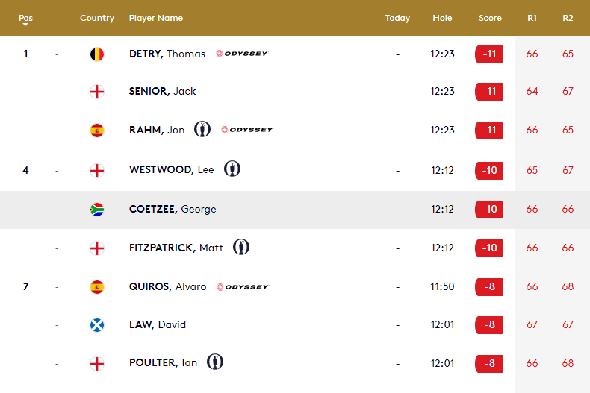The width and height of the screenshot is (590, 393).
Task: Click the Spain flag in Rahm's row
Action: click(97, 130)
